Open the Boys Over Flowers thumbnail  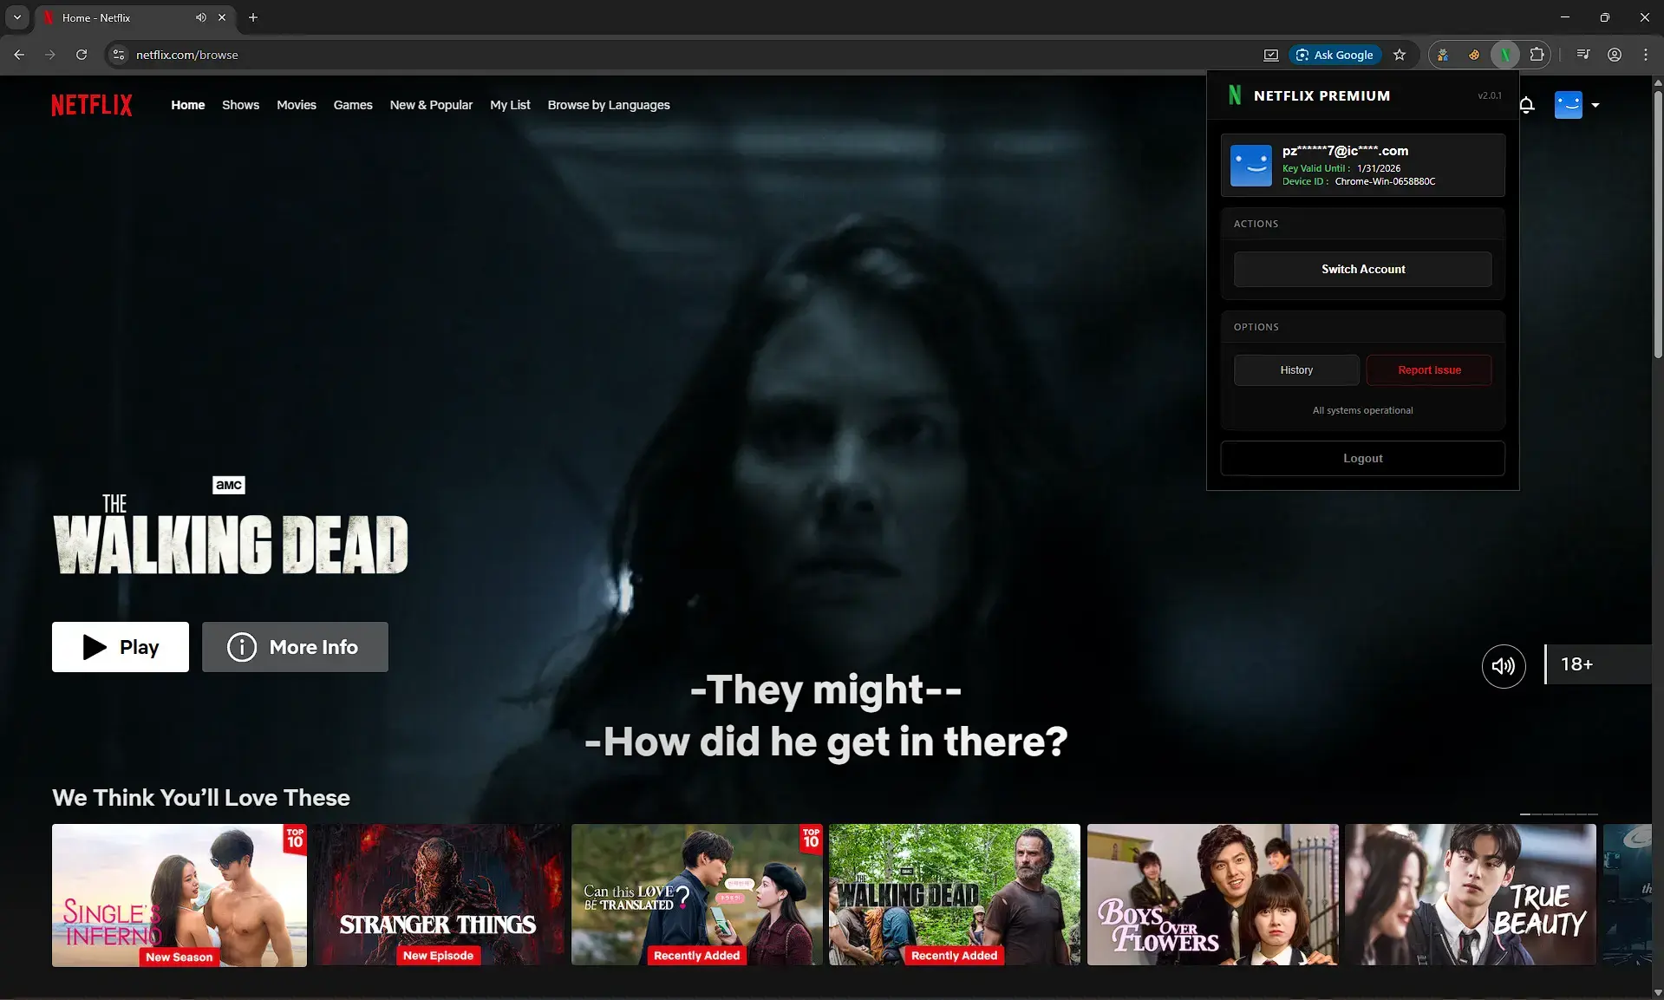1213,895
